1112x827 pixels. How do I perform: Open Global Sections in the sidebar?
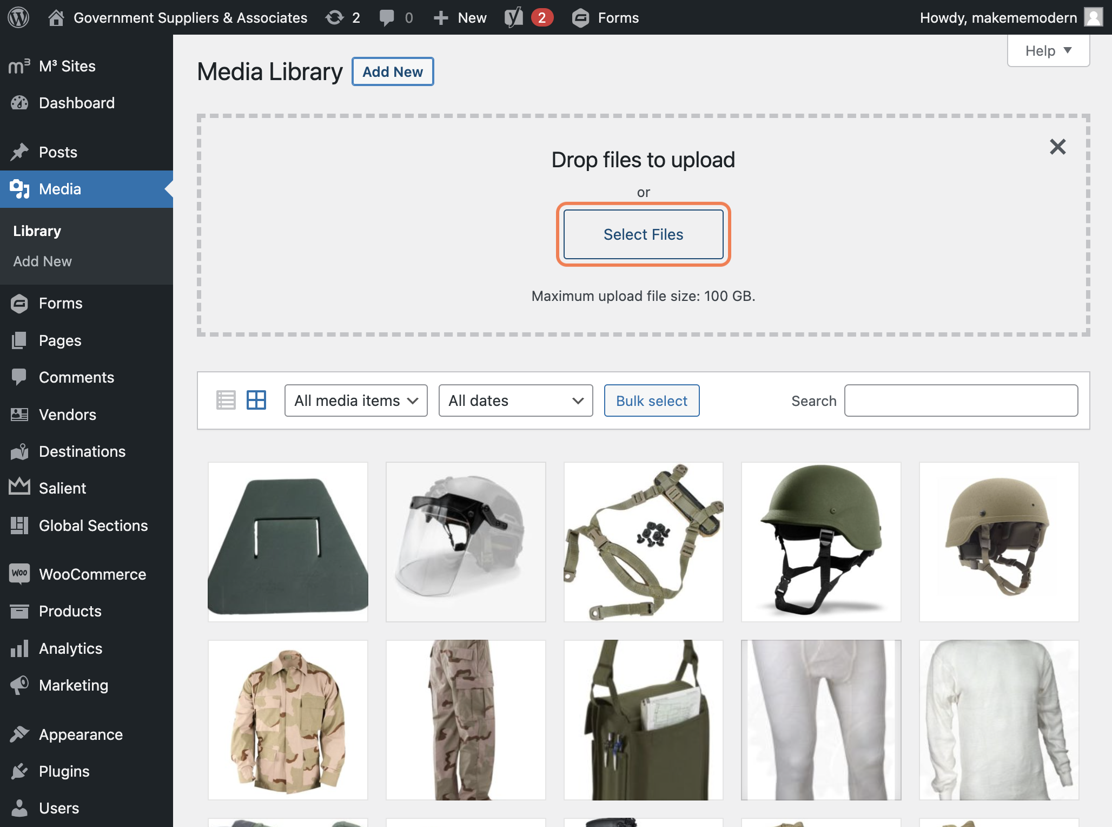(87, 526)
